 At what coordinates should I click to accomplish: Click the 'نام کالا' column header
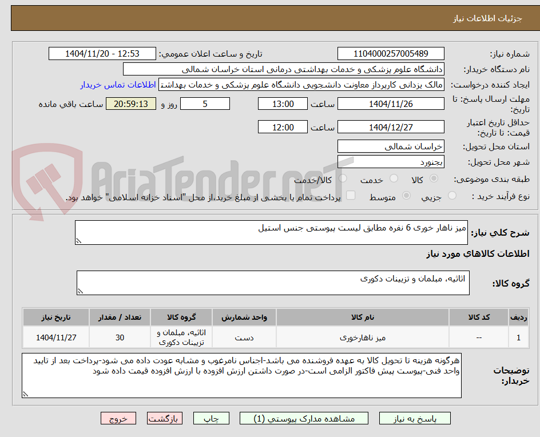pyautogui.click(x=363, y=317)
